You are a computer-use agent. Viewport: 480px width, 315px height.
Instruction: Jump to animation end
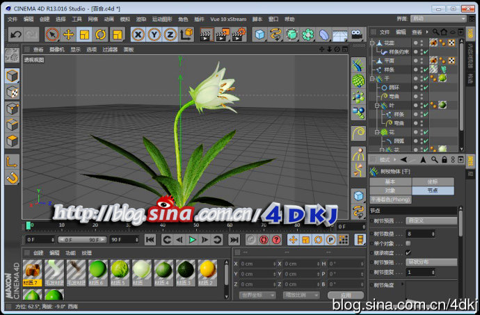[234, 239]
